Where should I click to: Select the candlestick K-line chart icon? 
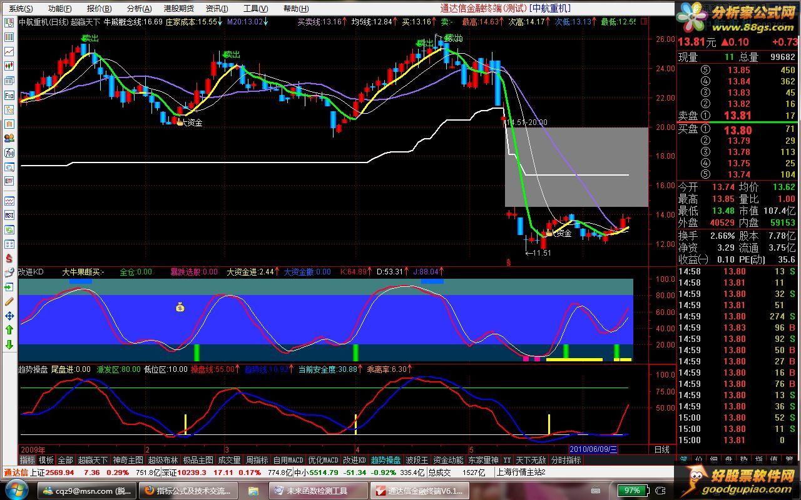click(x=9, y=66)
